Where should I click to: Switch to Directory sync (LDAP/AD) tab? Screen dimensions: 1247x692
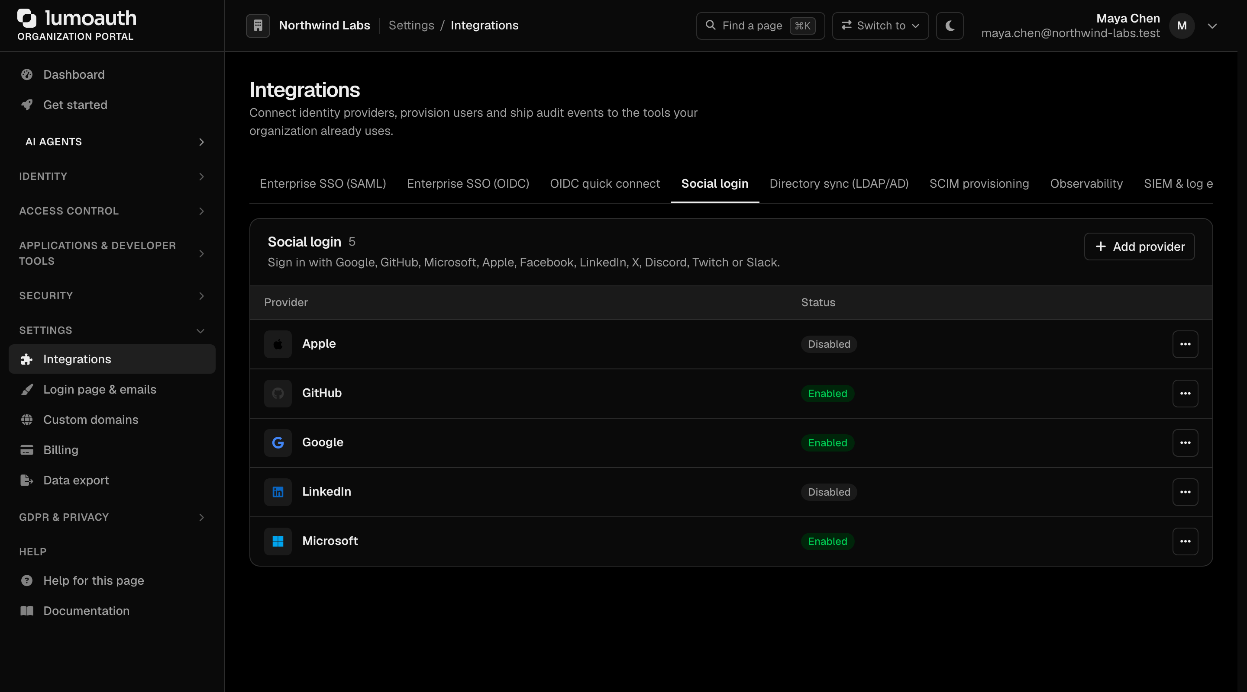pos(839,184)
